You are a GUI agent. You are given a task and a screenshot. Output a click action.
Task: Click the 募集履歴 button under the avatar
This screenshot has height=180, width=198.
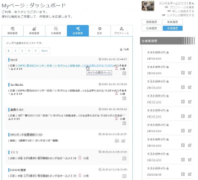pos(172,22)
